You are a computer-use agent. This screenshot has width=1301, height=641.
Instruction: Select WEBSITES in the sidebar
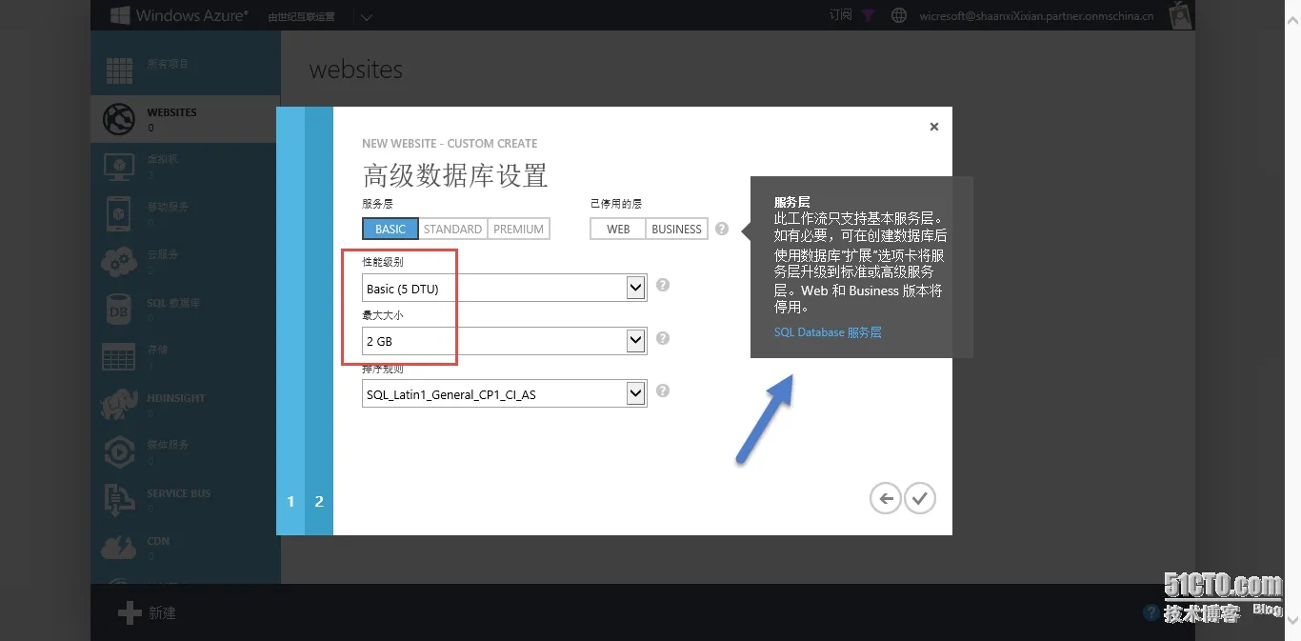(x=186, y=119)
